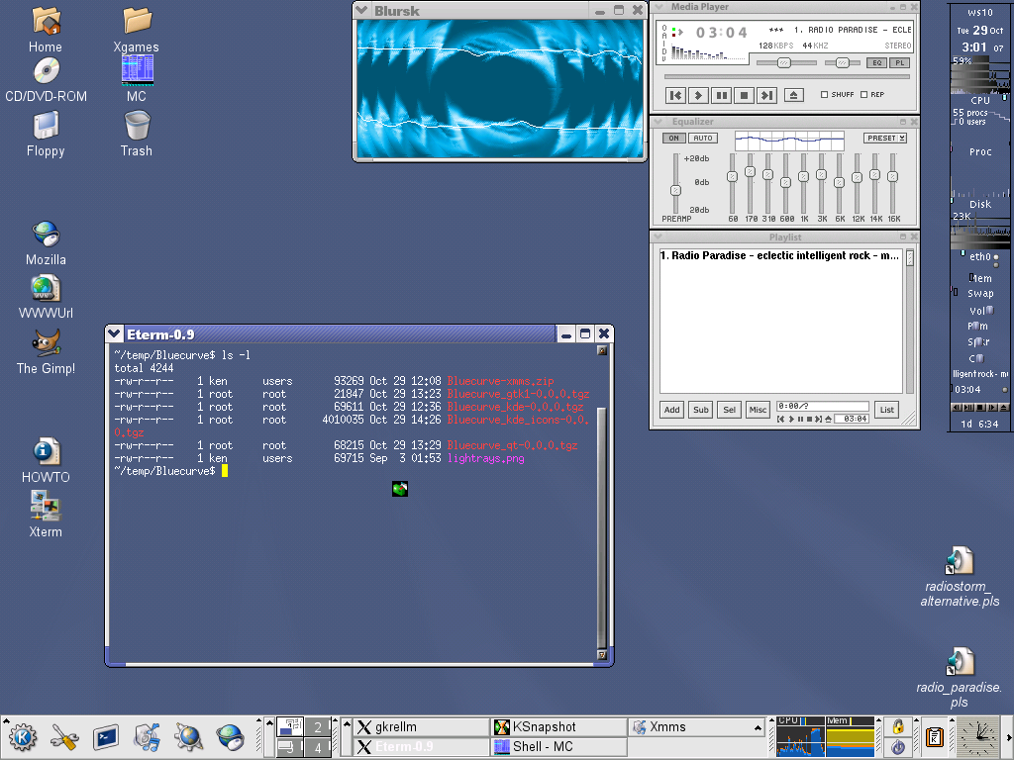
Task: Switch to virtual desktop 4 in pager
Action: pos(318,748)
